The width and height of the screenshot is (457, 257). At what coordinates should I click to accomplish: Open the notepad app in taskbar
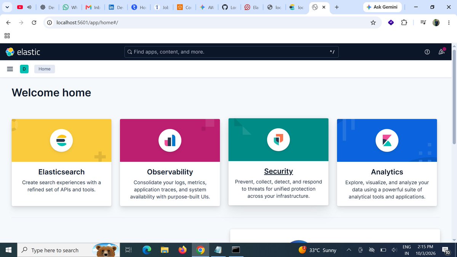tap(218, 250)
